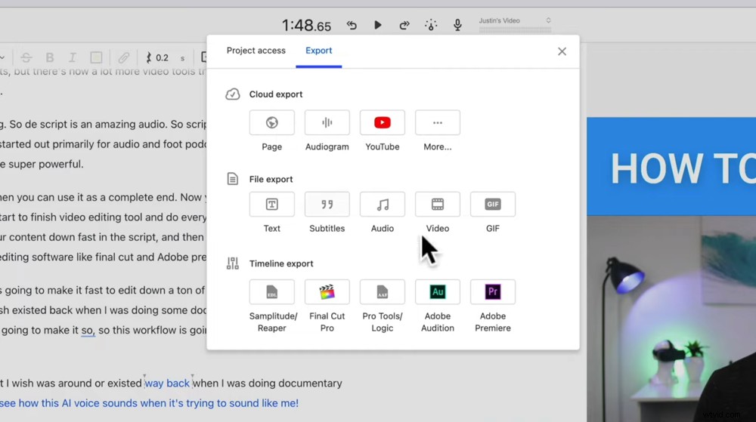This screenshot has width=756, height=422.
Task: Export timeline to Samplitude/Reaper EDL
Action: [272, 291]
